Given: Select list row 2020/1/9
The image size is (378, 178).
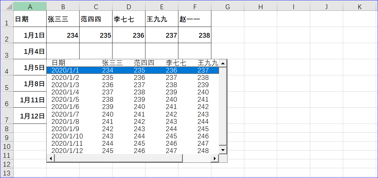Looking at the screenshot, I should tap(133, 129).
